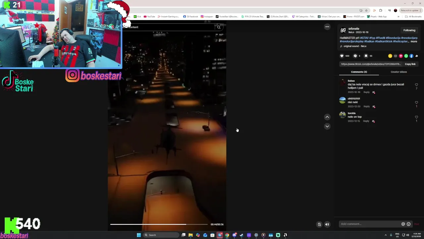
Task: Insert a mention with the @ icon
Action: [x=403, y=224]
